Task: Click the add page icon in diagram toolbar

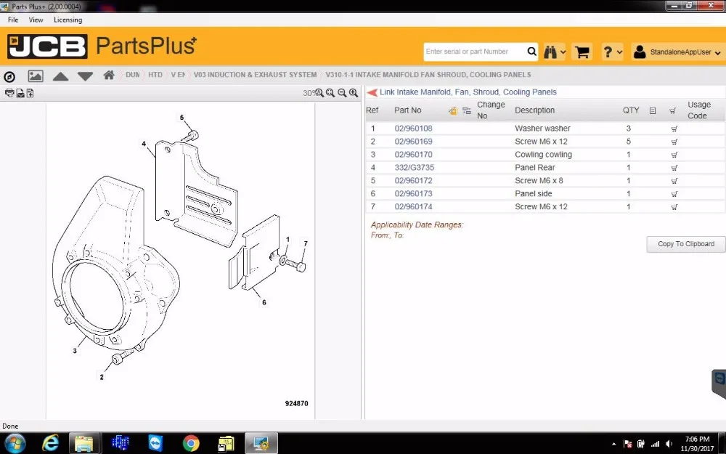Action: (30, 93)
